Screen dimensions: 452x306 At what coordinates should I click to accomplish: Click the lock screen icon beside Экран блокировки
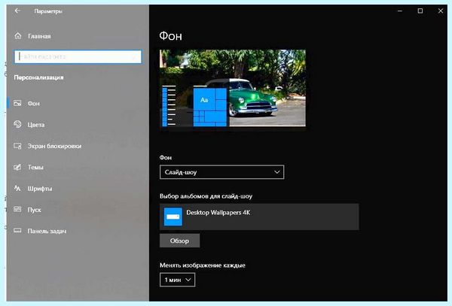tap(17, 146)
